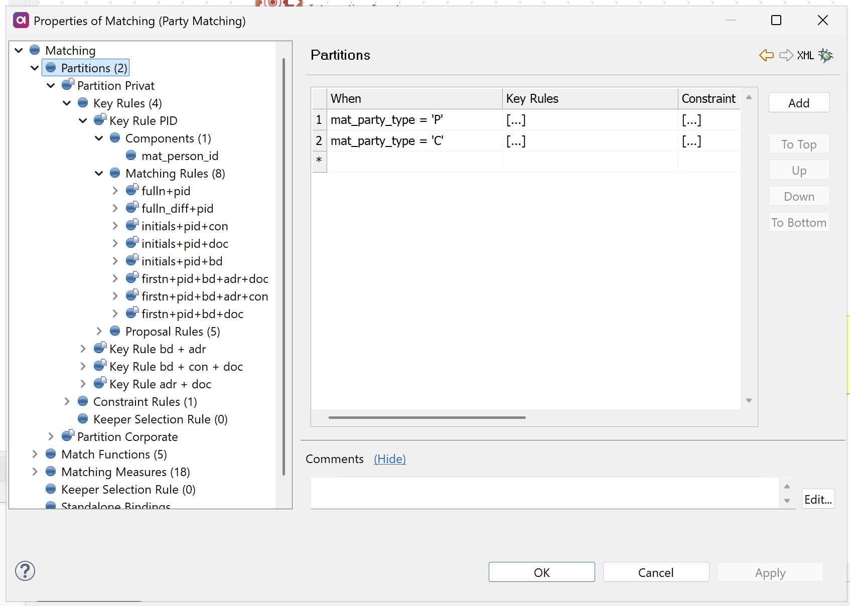The image size is (850, 606).
Task: Click Hide to collapse the Comments section
Action: click(x=389, y=459)
